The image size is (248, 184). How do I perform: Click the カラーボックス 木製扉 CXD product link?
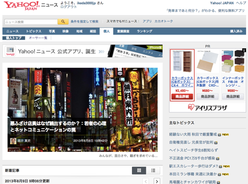pos(207,82)
